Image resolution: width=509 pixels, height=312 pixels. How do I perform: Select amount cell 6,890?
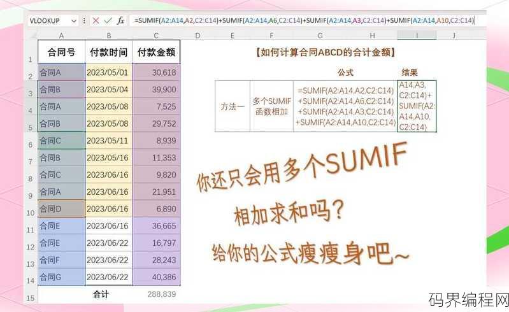click(156, 209)
